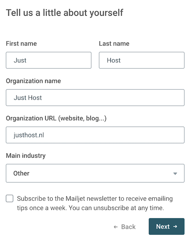The height and width of the screenshot is (247, 195).
Task: Click the Main industry label
Action: coord(26,156)
